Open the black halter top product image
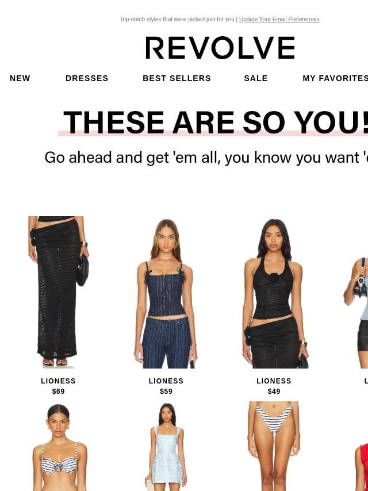The image size is (368, 491). pos(274,292)
